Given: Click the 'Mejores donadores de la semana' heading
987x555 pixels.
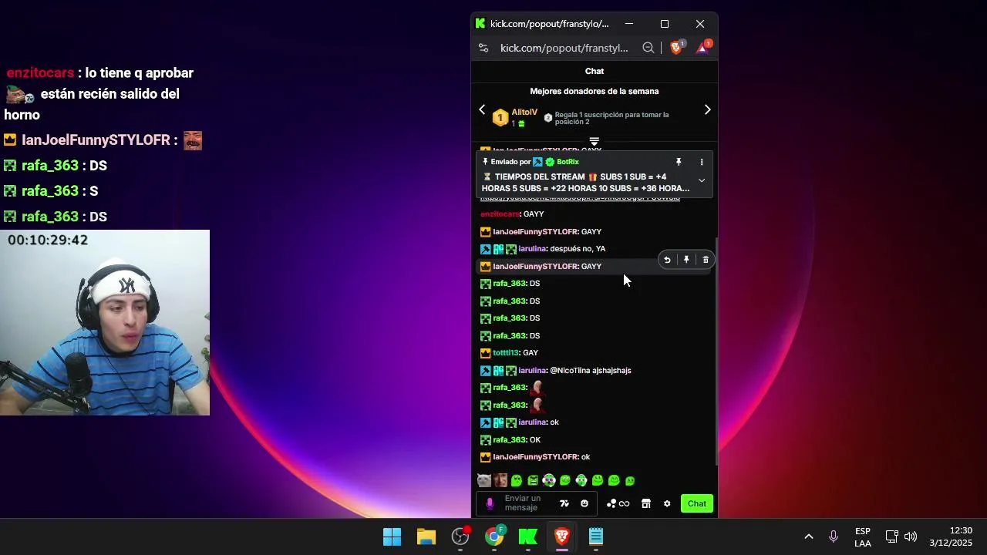Looking at the screenshot, I should 595,91.
